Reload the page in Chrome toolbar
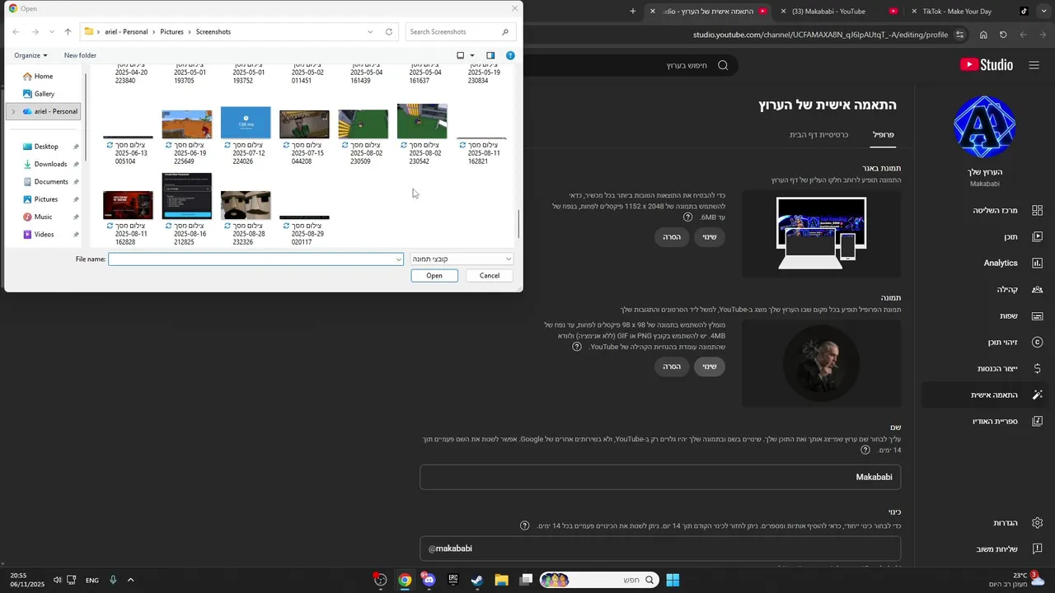1055x593 pixels. pos(1003,35)
